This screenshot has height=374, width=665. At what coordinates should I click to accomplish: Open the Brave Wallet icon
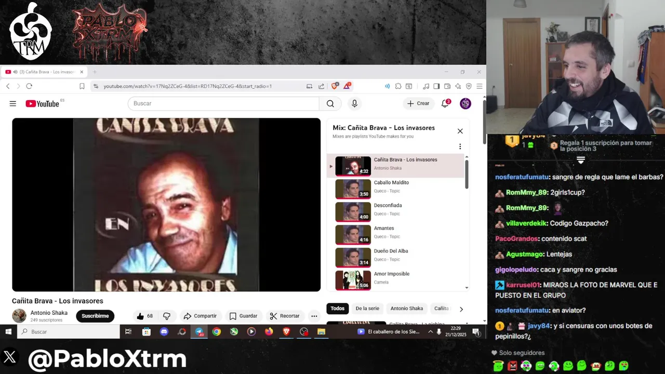click(x=447, y=86)
